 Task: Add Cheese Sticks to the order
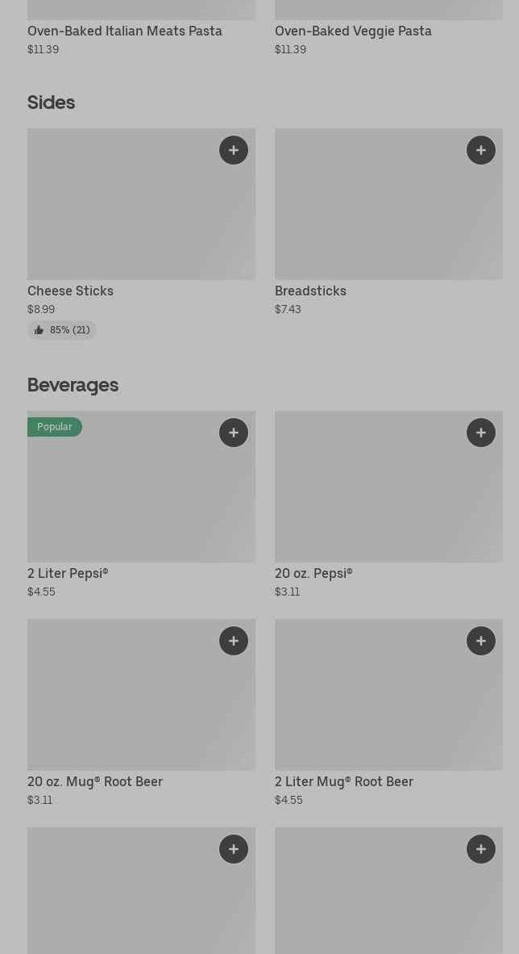234,150
